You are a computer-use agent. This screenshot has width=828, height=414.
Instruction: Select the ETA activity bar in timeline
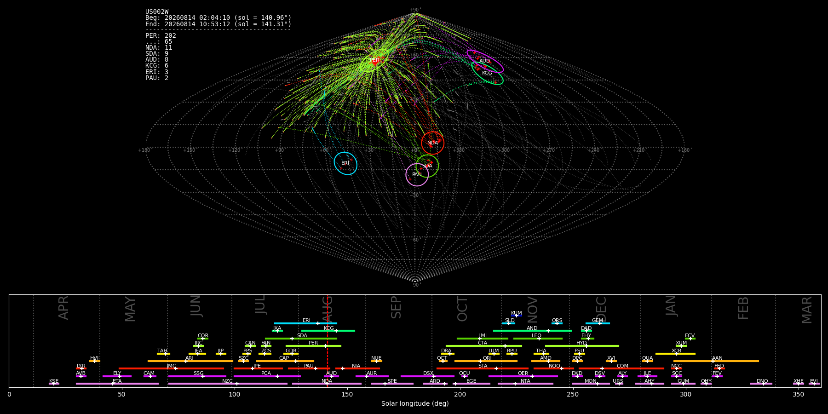tap(117, 384)
